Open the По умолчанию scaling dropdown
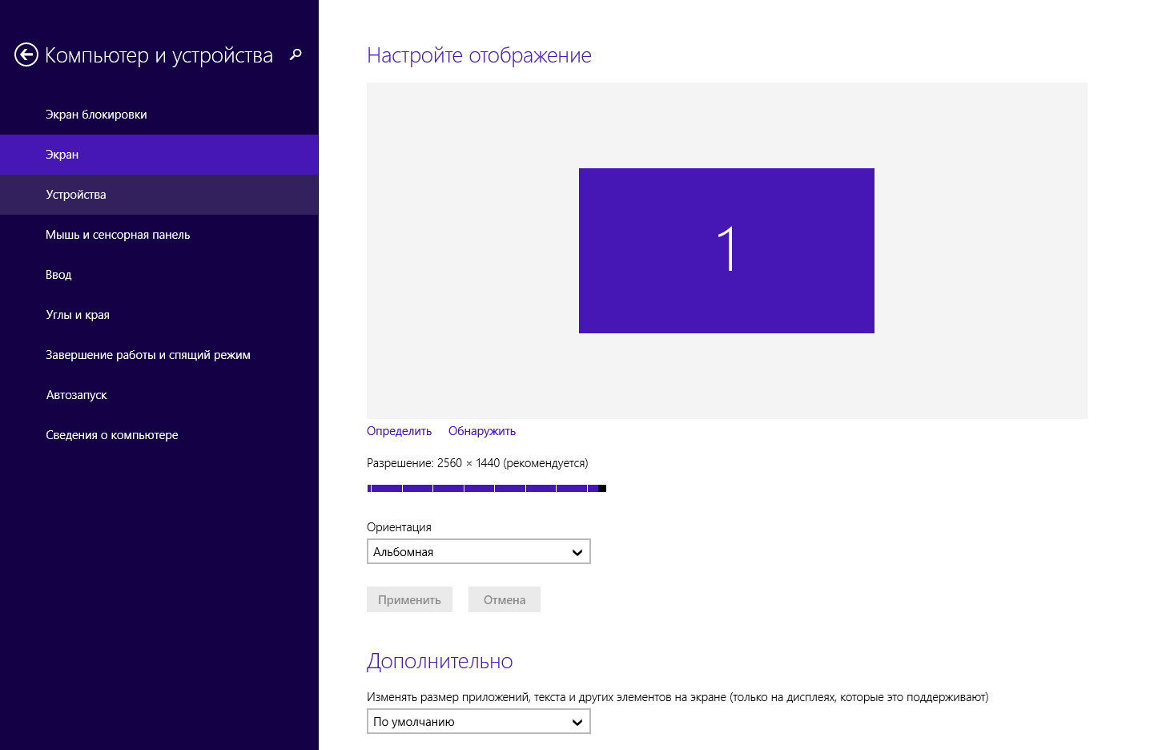1158x750 pixels. [478, 721]
